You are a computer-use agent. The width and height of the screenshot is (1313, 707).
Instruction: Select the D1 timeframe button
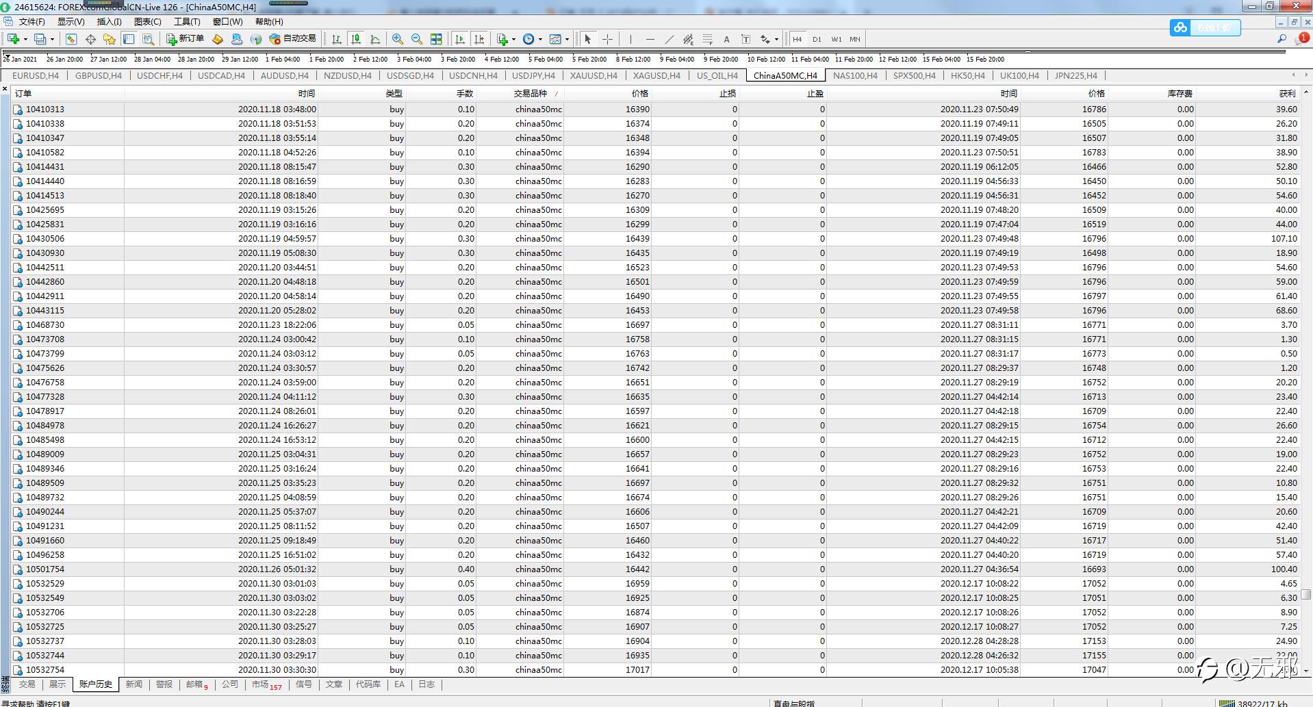pyautogui.click(x=817, y=39)
